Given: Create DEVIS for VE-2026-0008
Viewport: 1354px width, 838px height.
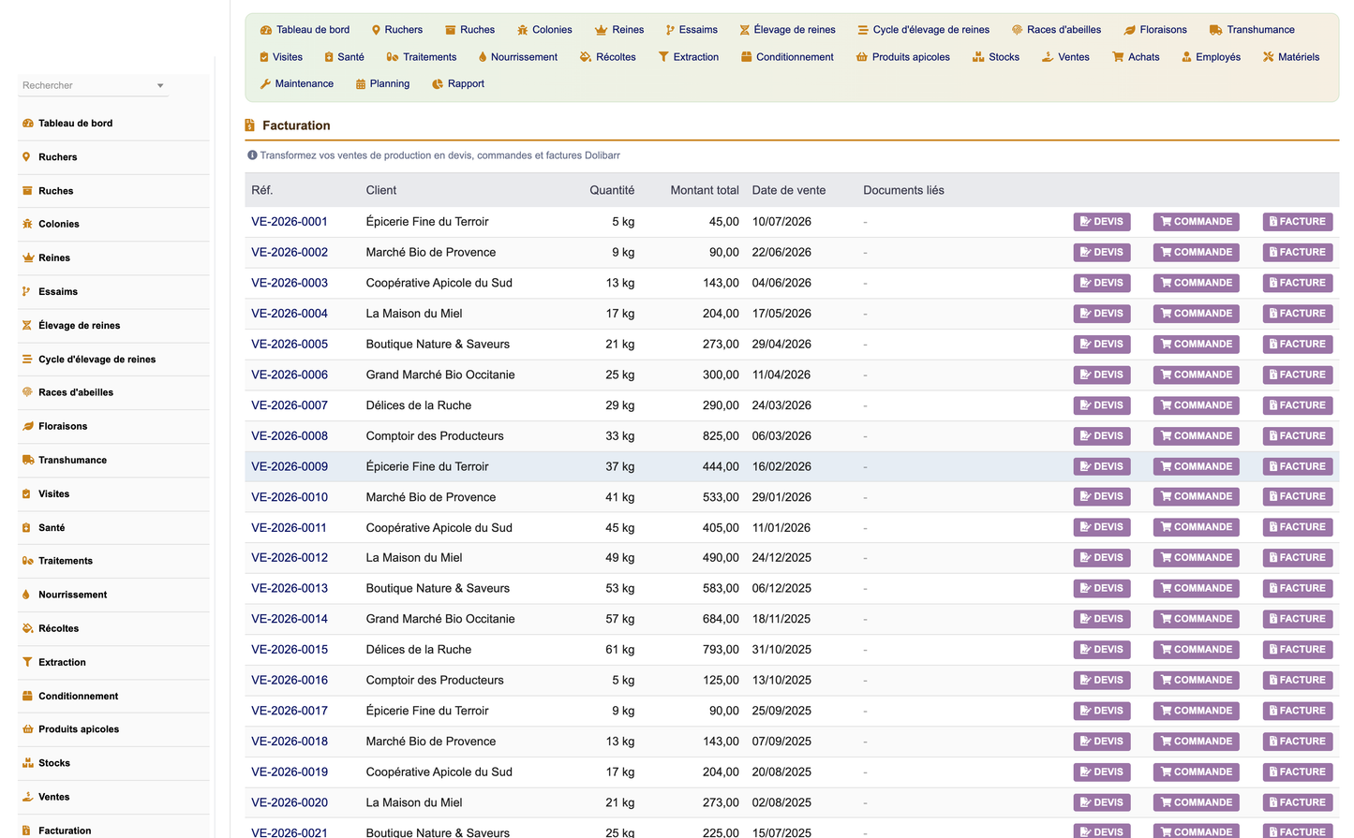Looking at the screenshot, I should tap(1101, 435).
